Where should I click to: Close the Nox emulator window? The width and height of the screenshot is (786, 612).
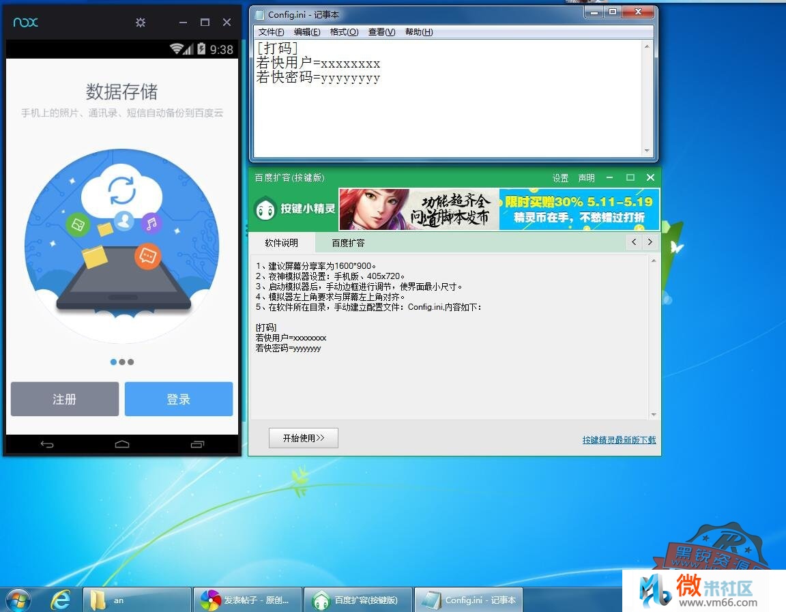pos(227,22)
